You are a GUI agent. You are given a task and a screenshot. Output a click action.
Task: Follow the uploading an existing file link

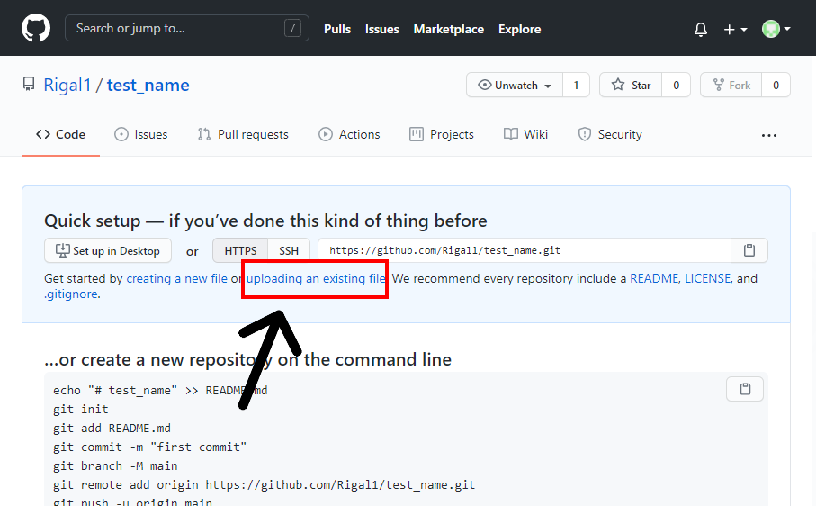pyautogui.click(x=316, y=278)
